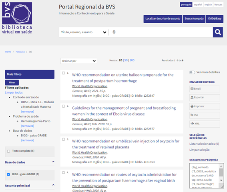Open routes of oxytocin administration title
The height and width of the screenshot is (192, 227).
125,178
